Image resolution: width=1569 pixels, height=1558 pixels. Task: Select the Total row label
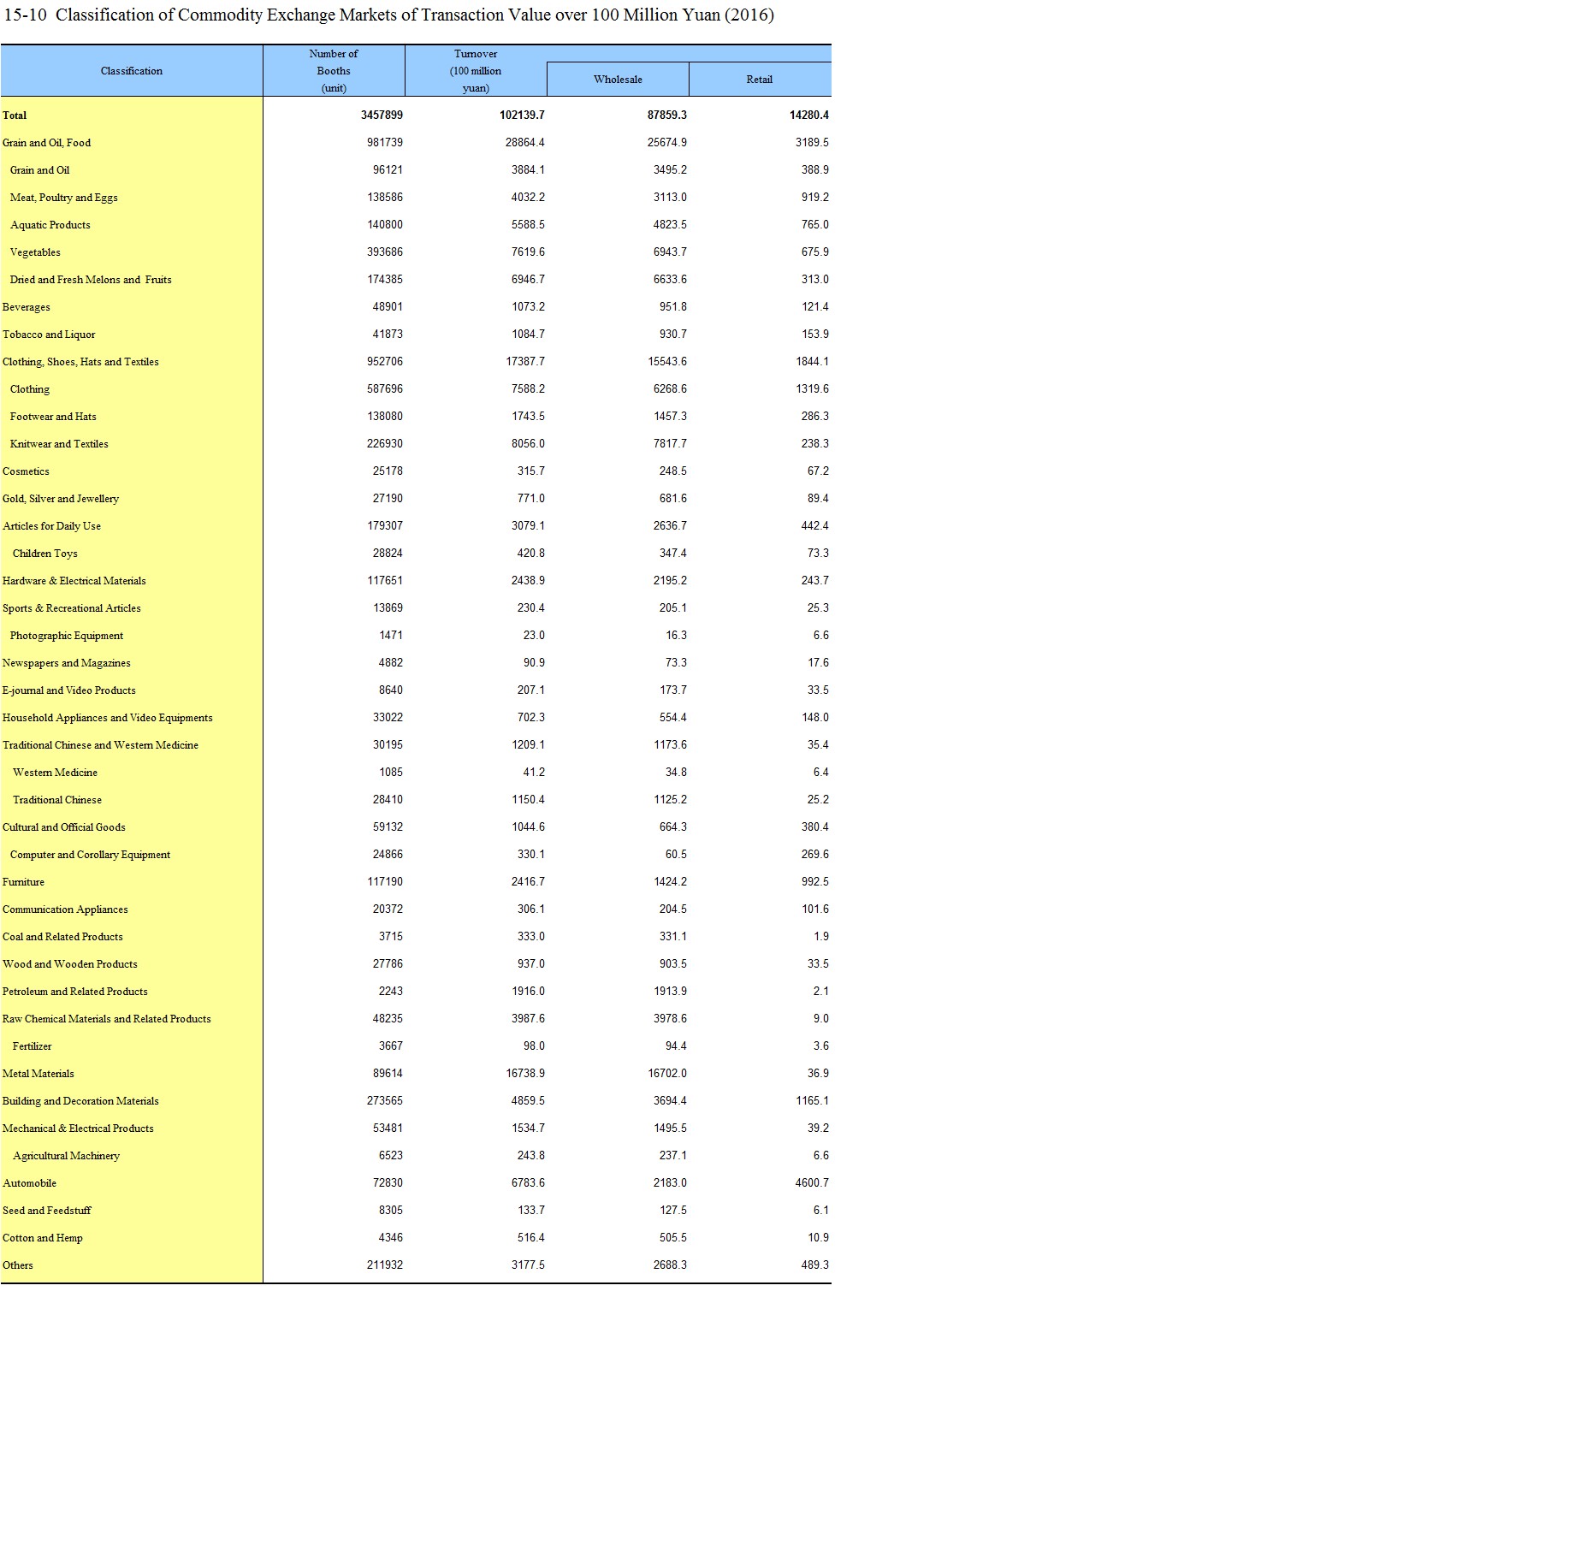(x=15, y=116)
